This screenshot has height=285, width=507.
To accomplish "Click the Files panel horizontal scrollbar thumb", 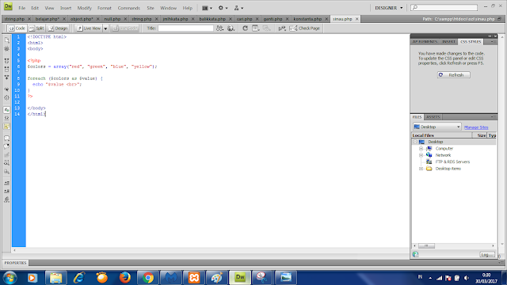I will [426, 246].
